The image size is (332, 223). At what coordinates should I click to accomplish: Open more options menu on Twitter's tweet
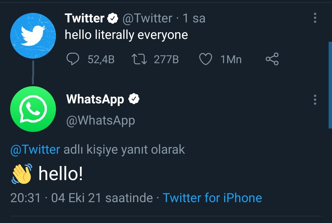coord(315,18)
